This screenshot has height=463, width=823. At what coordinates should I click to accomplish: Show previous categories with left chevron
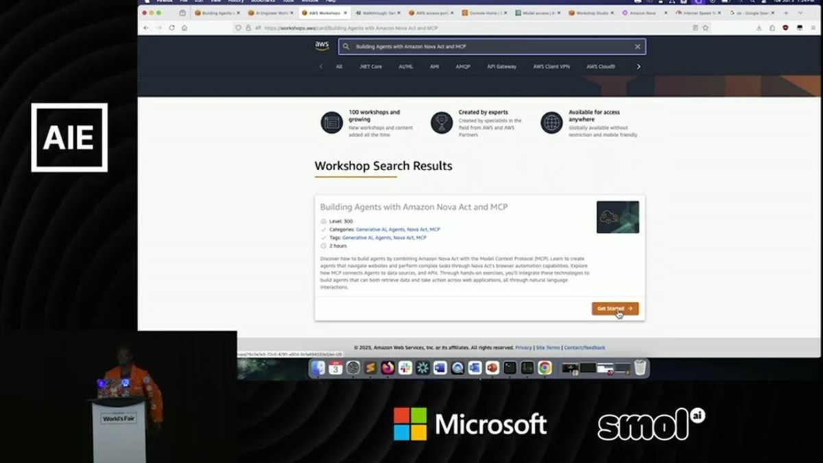[x=321, y=67]
